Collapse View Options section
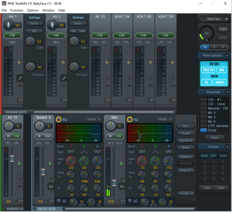Viewport: 232px width, 212px height. click(227, 55)
